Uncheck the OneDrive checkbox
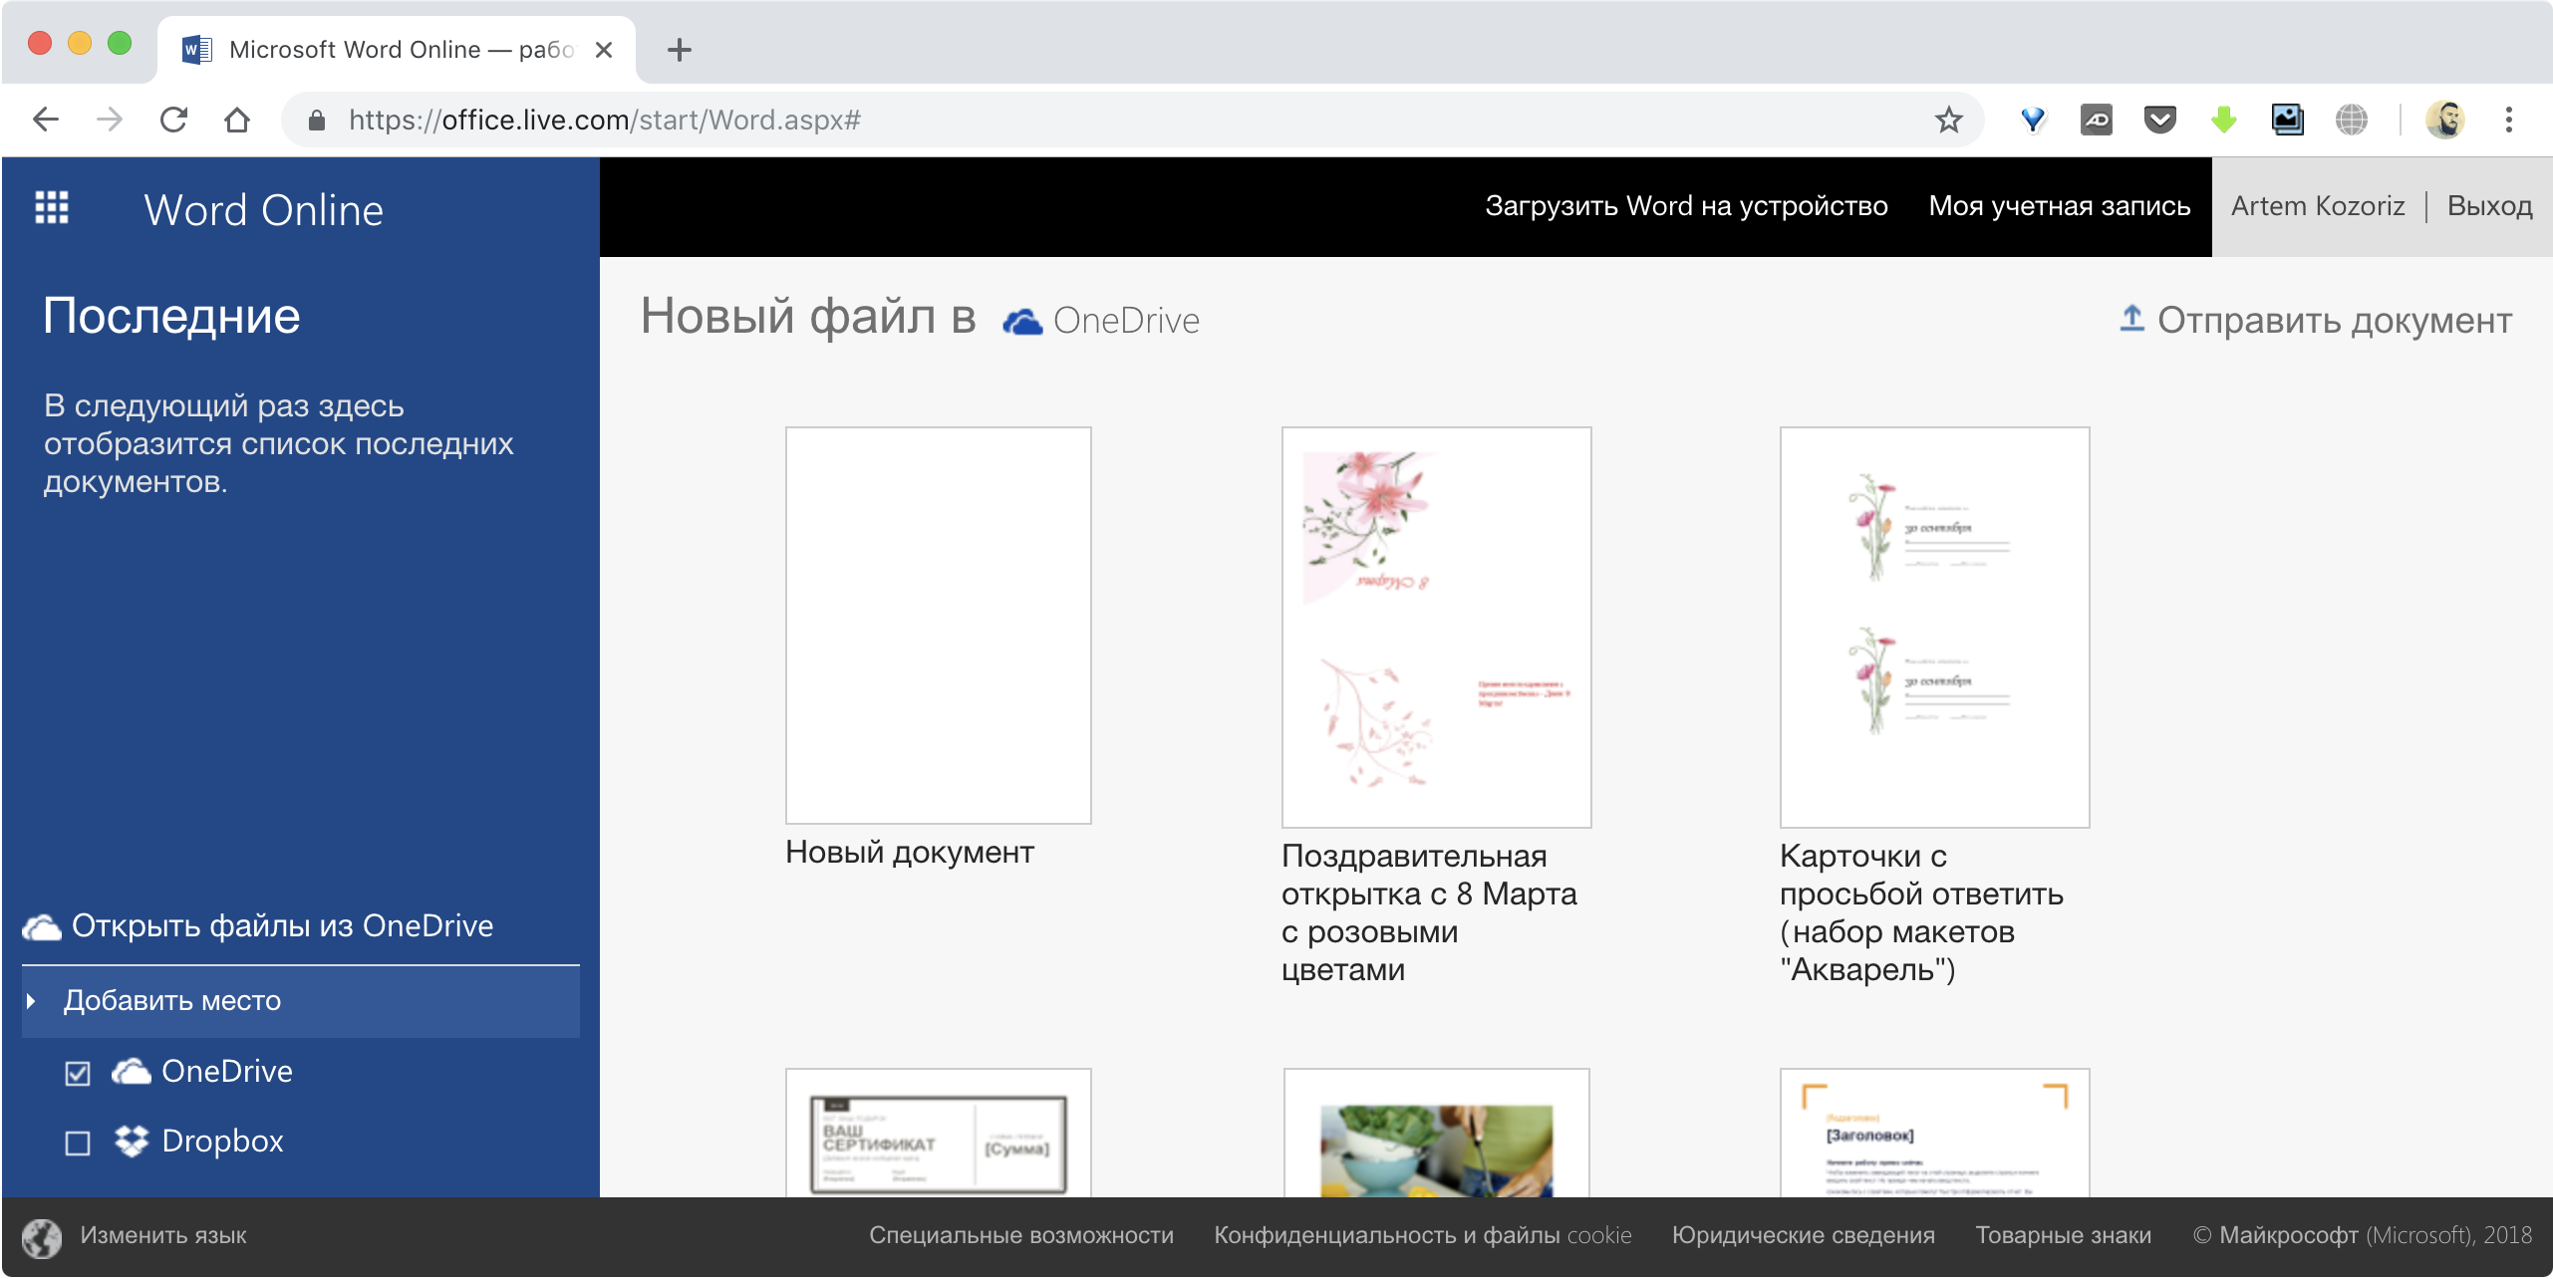Screen dimensions: 2553x1279 (x=78, y=1074)
